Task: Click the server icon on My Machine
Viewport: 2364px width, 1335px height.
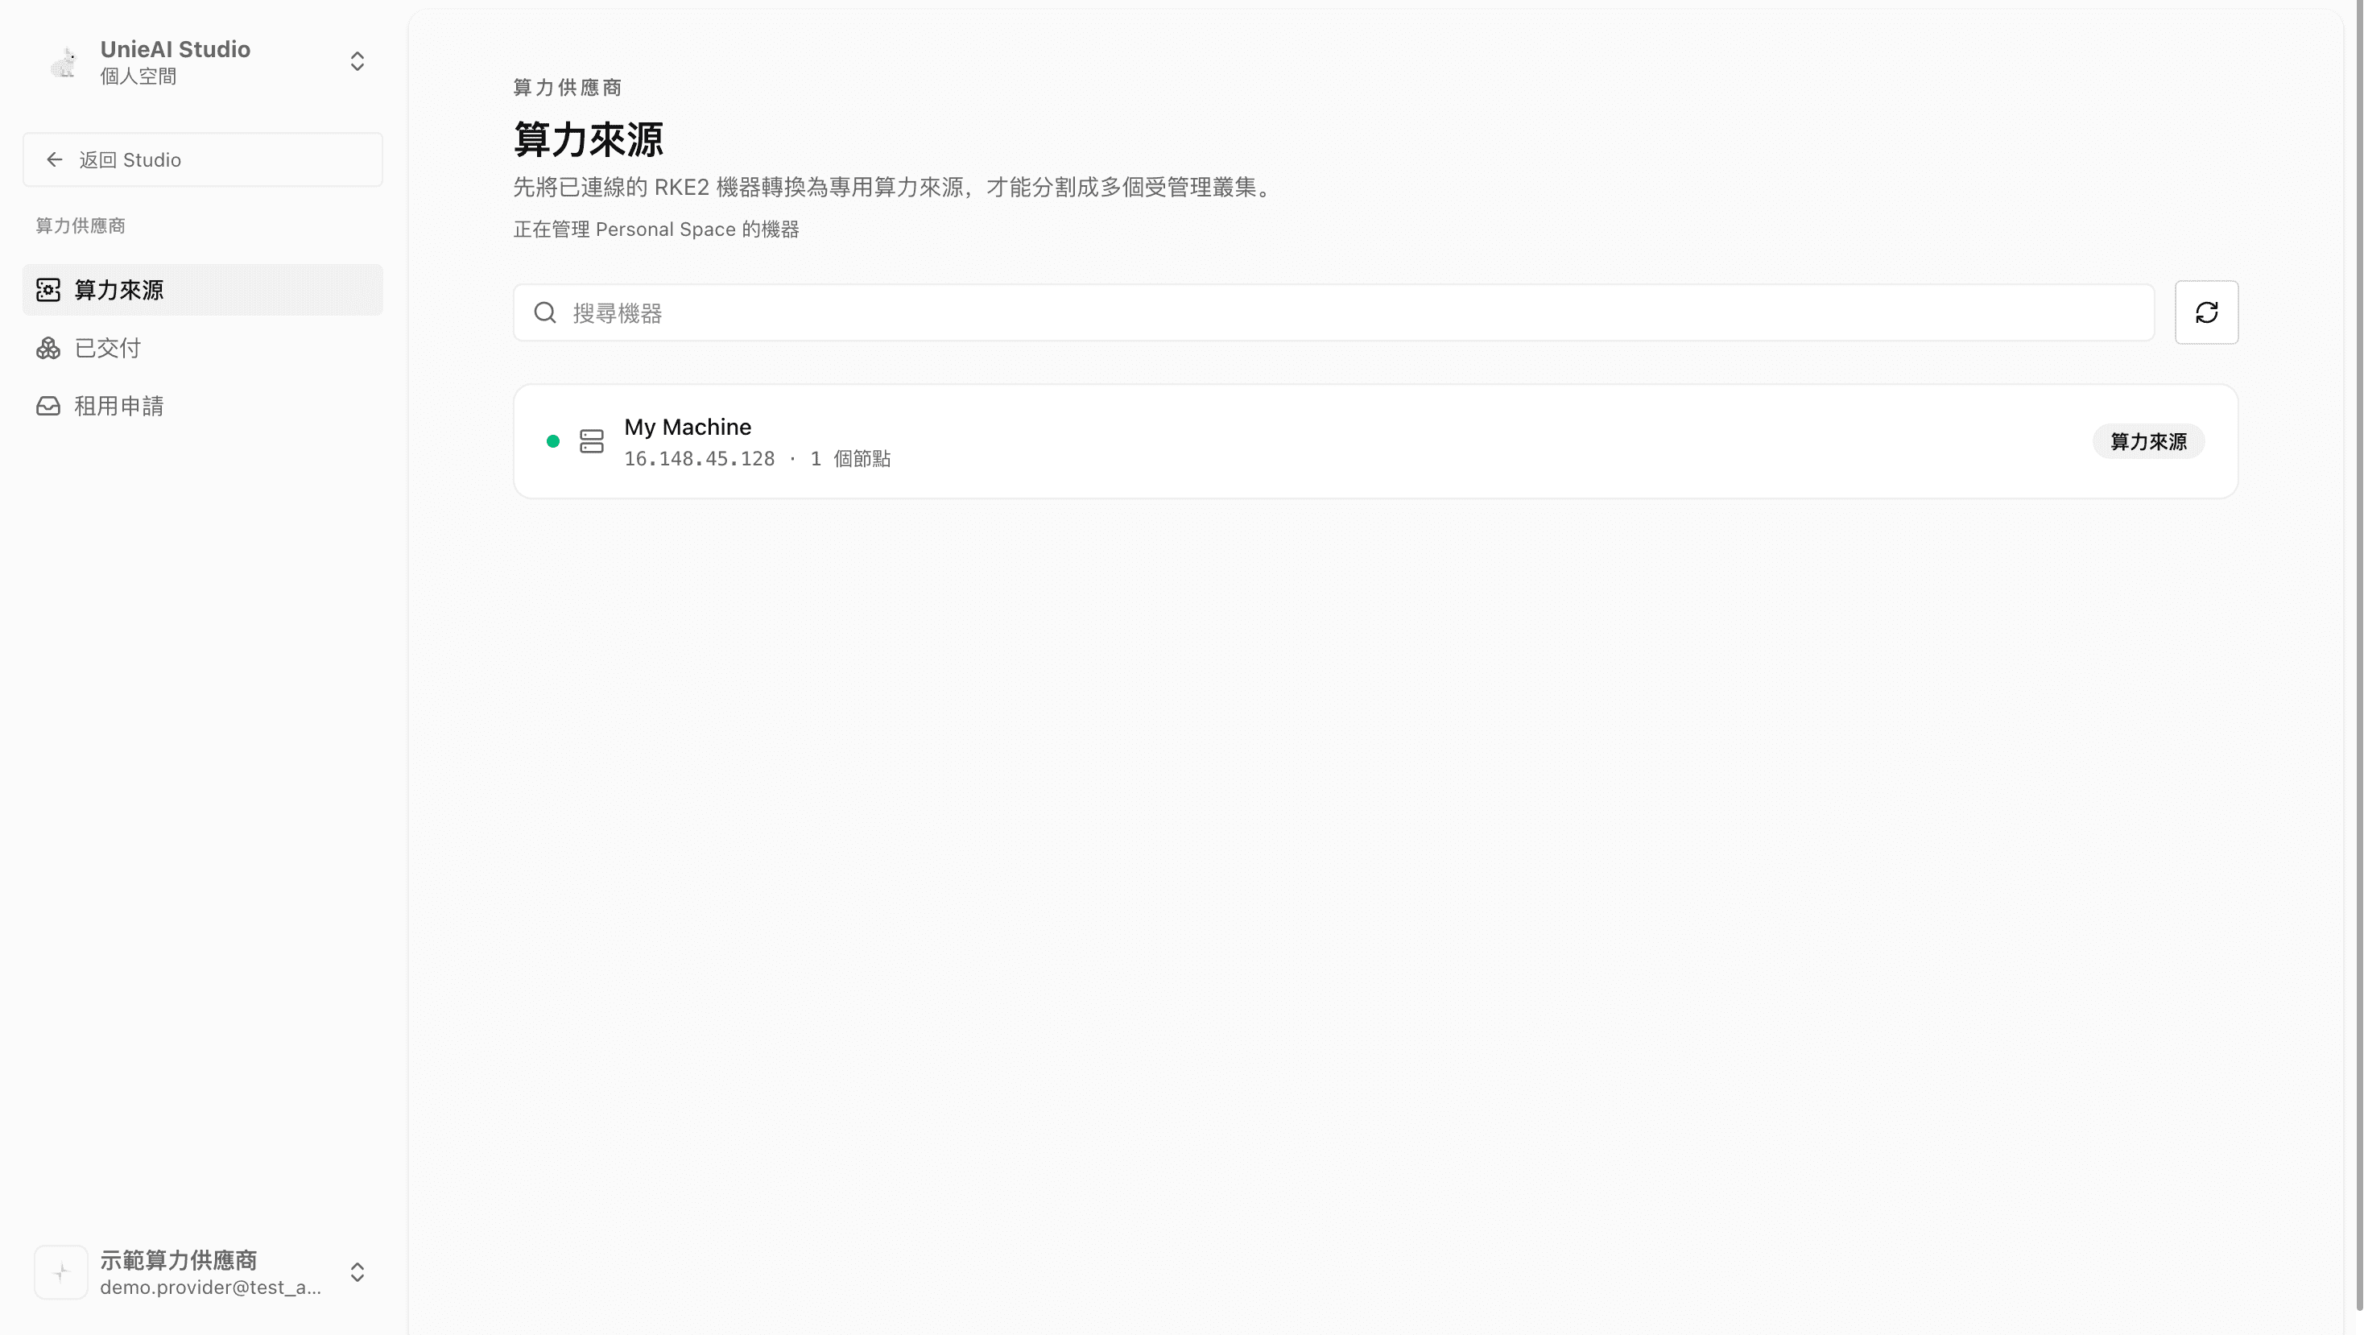Action: (592, 441)
